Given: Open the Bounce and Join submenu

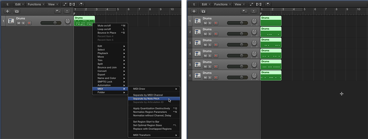Looking at the screenshot, I should click(110, 68).
